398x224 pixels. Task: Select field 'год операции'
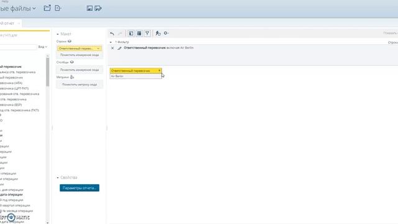[12, 200]
